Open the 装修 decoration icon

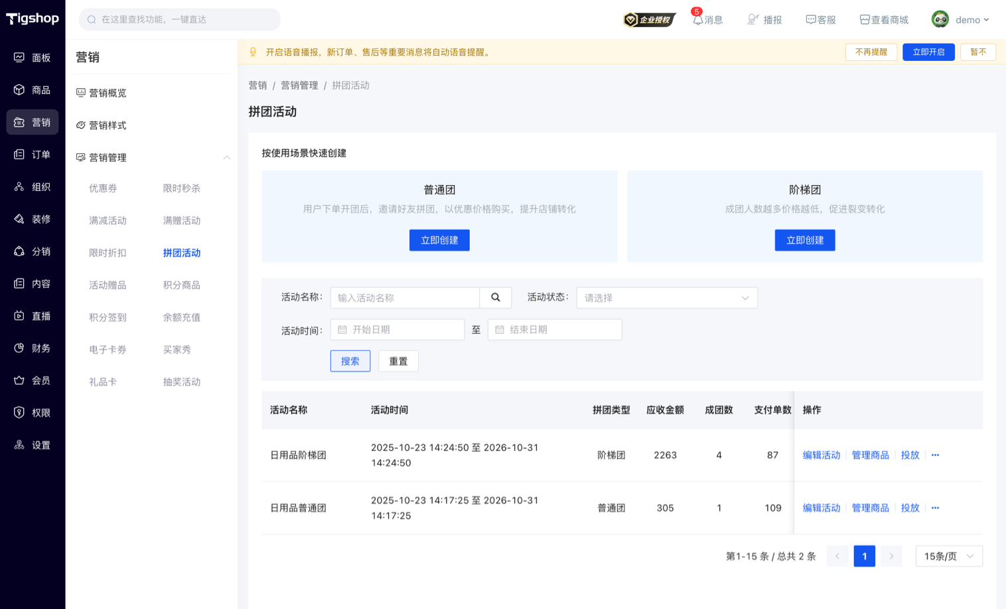click(19, 219)
